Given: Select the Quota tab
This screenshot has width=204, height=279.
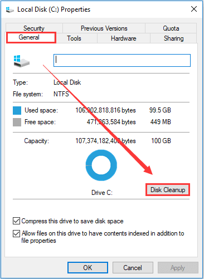Looking at the screenshot, I should [x=171, y=28].
